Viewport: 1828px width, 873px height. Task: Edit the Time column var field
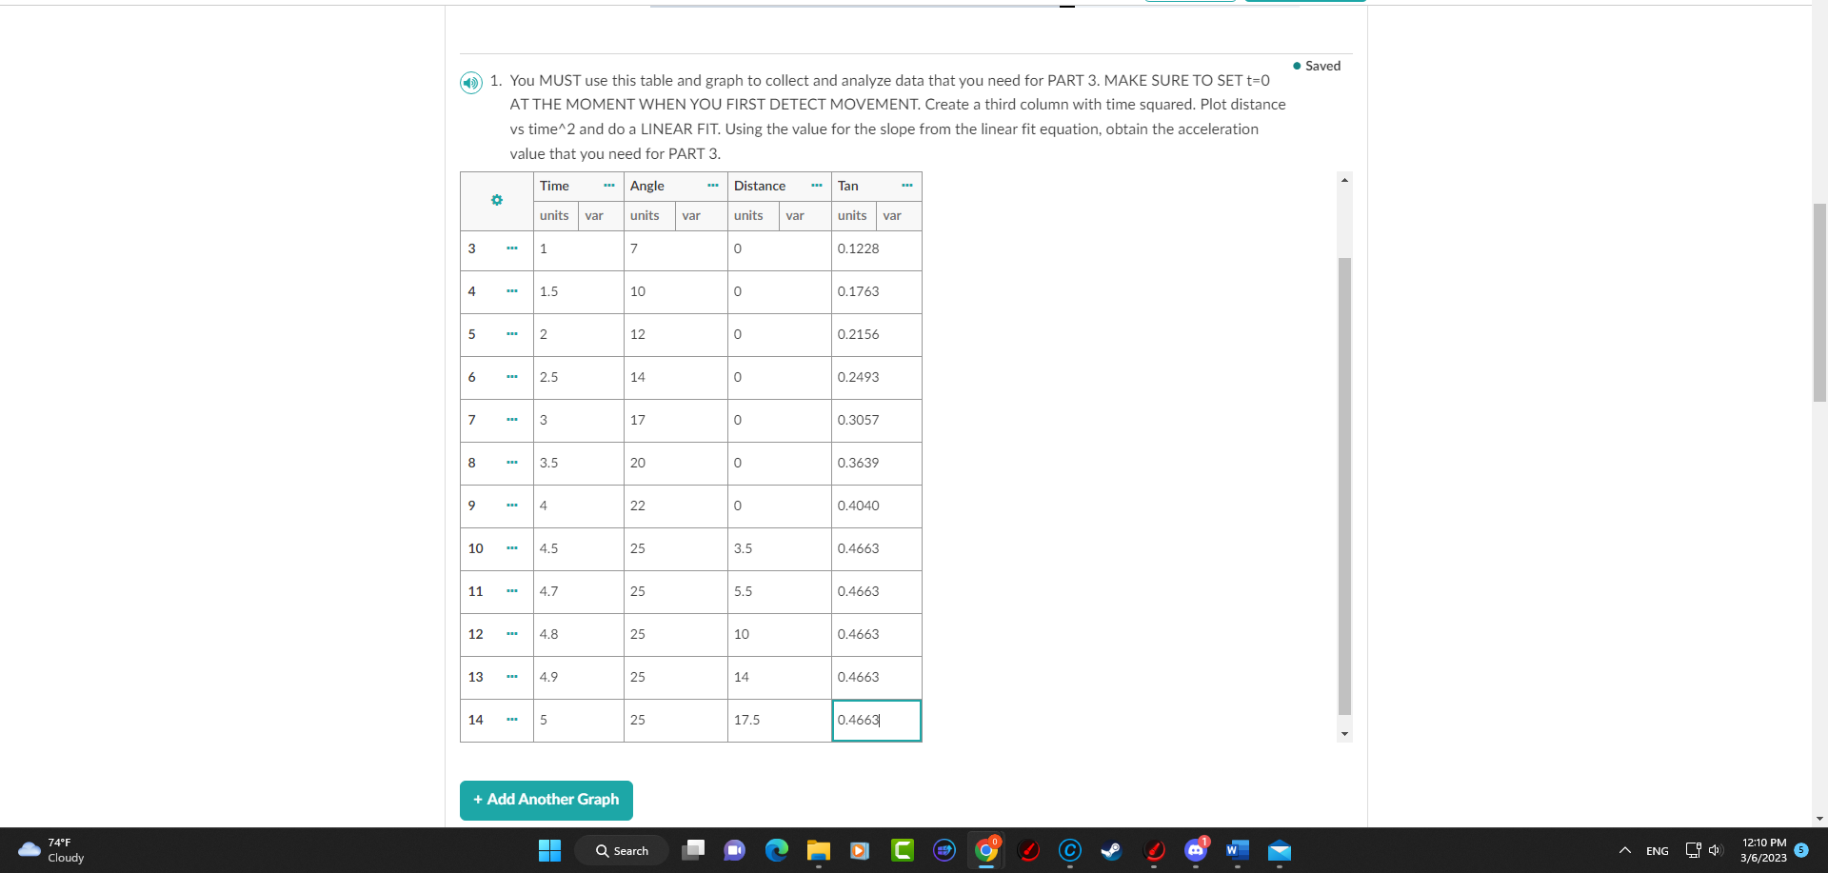pyautogui.click(x=601, y=216)
